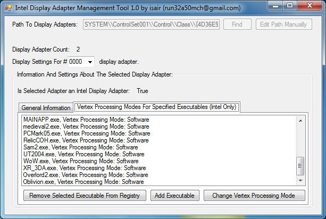
Task: Click the application icon in title bar
Action: 9,8
